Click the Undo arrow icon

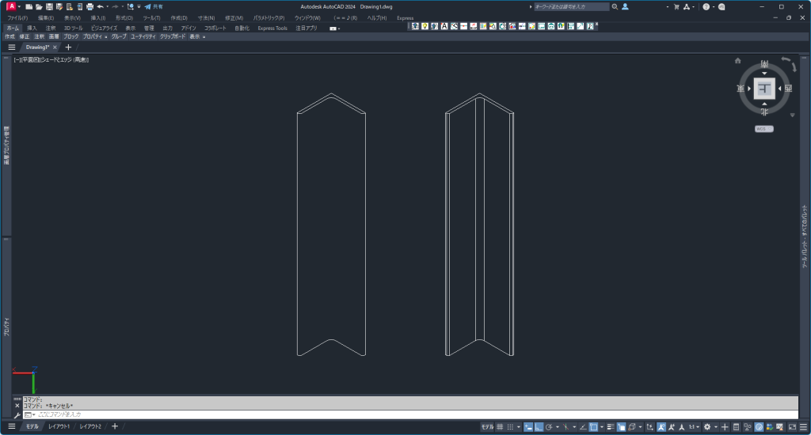[x=101, y=6]
